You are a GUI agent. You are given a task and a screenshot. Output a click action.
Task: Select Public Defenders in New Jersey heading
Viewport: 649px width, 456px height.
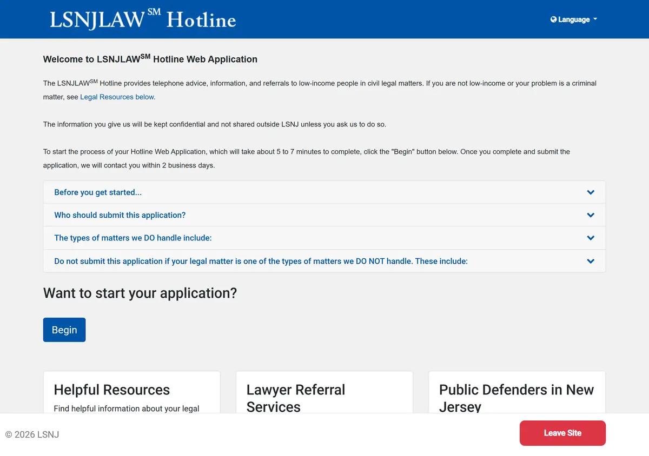(x=516, y=398)
